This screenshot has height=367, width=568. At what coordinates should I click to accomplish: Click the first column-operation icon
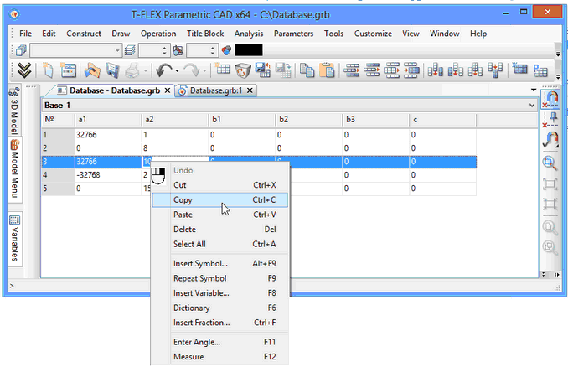point(435,70)
